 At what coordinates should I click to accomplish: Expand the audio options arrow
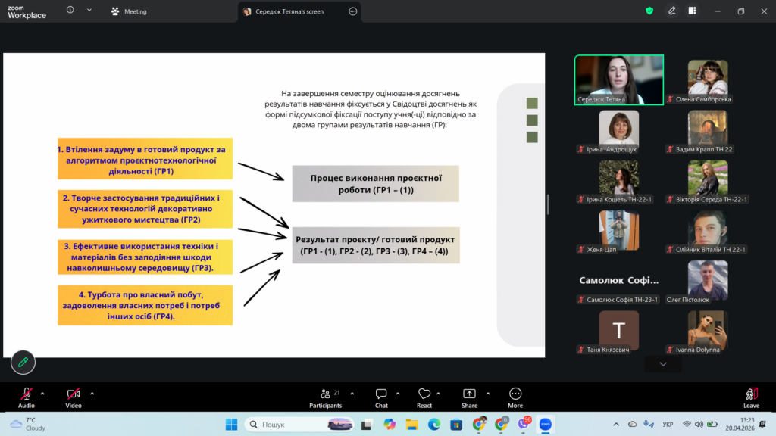click(x=42, y=393)
